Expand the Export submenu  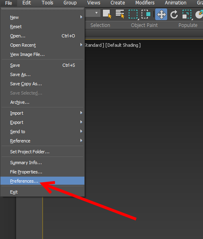coord(81,122)
